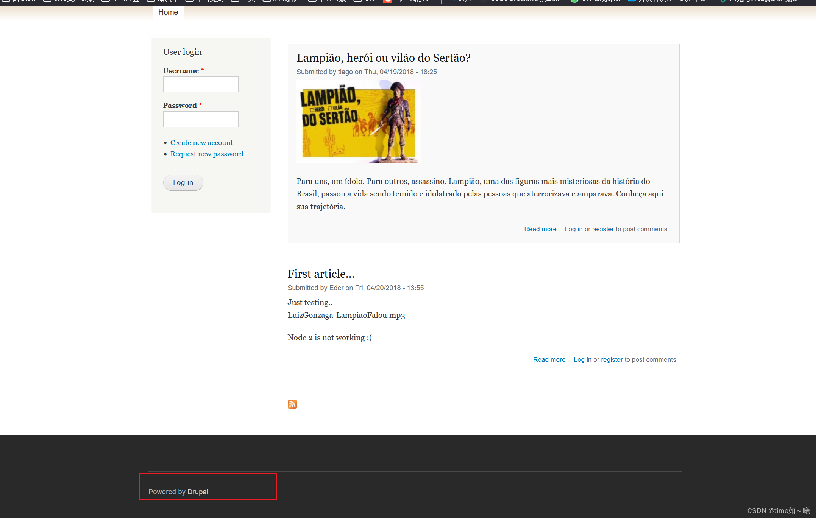This screenshot has height=518, width=816.
Task: Click Log in under the Lampião article
Action: click(573, 229)
